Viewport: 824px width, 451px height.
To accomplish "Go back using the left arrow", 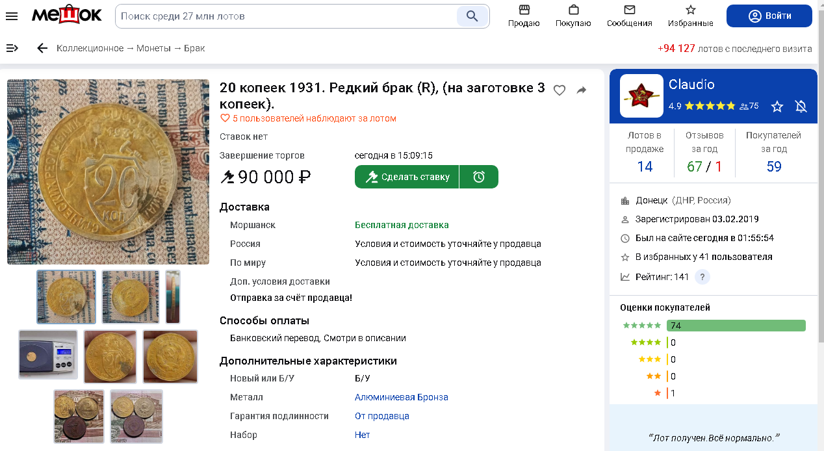I will point(42,48).
